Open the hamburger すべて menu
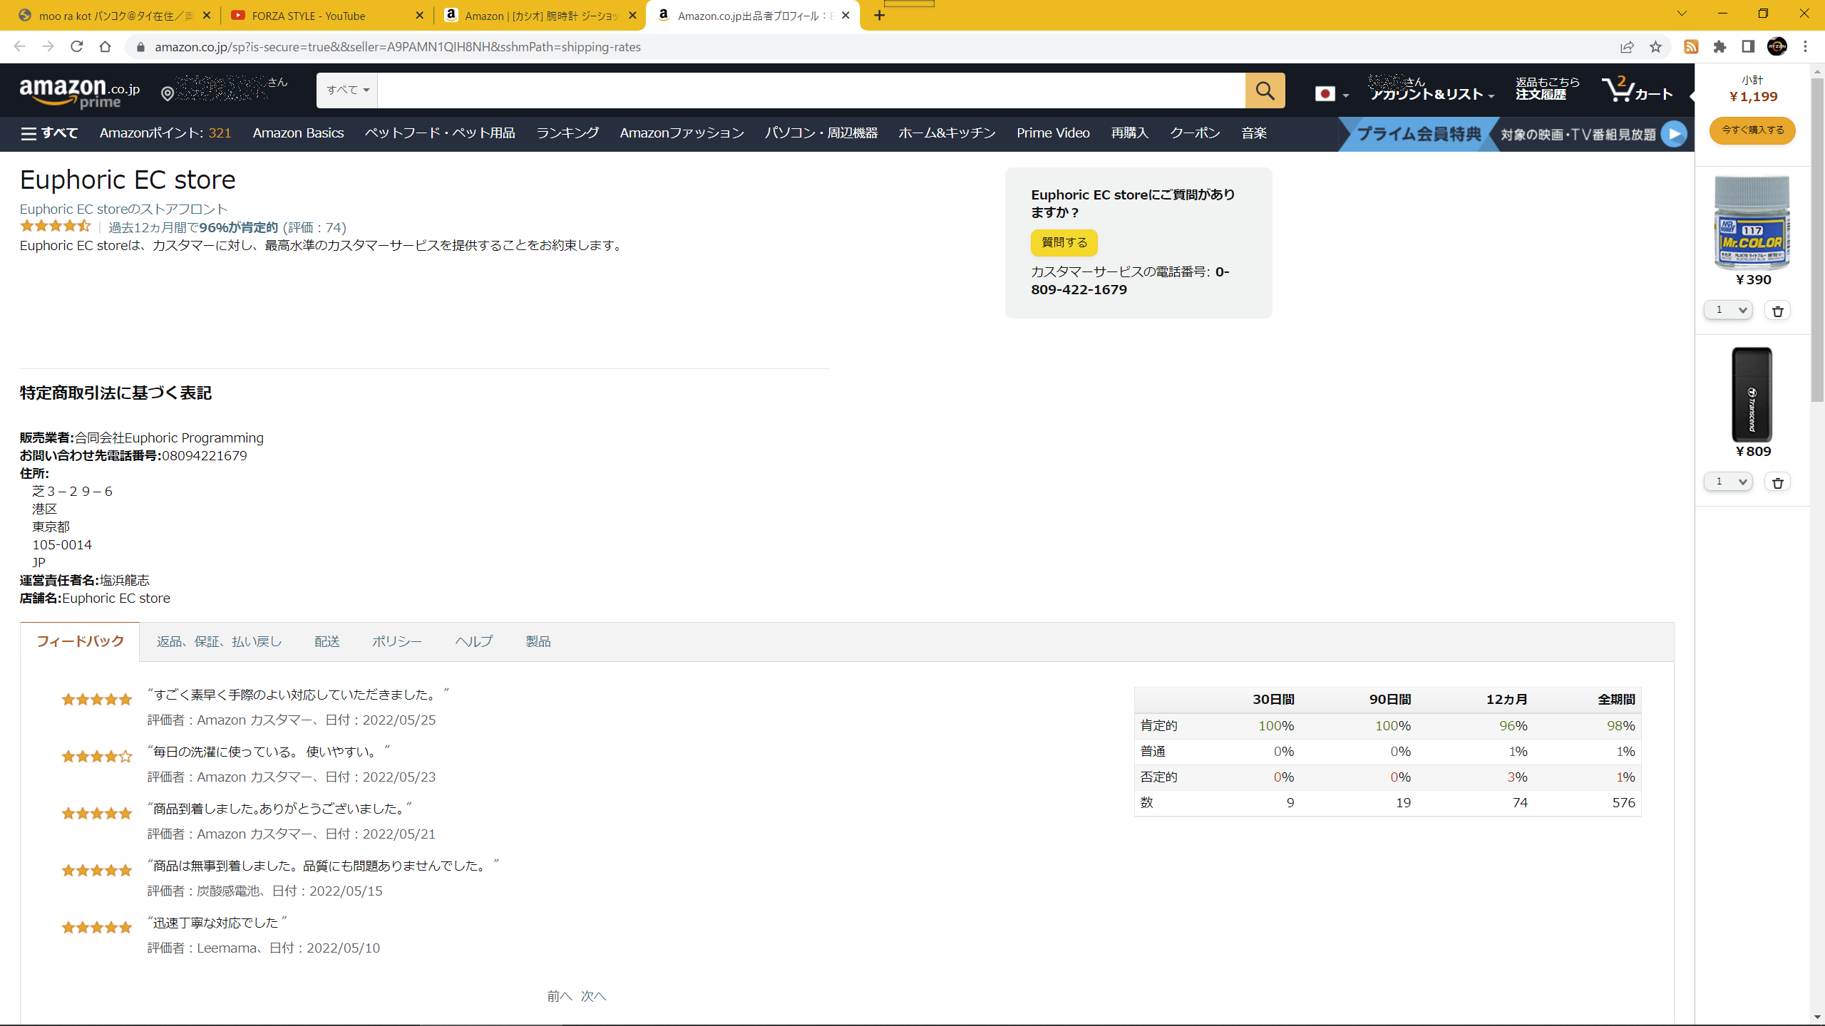Screen dimensions: 1825x1026 click(x=49, y=133)
